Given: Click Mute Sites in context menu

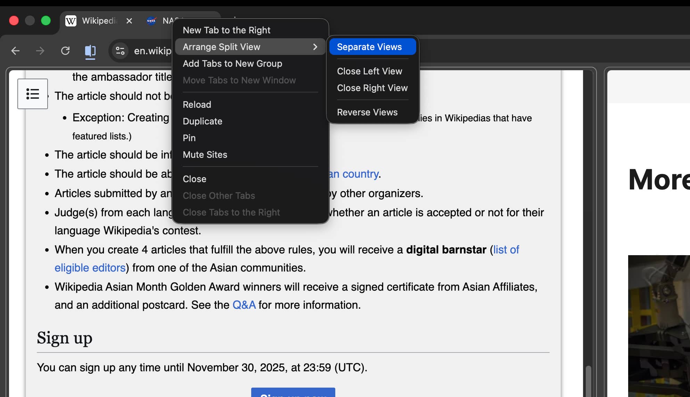Looking at the screenshot, I should coord(205,155).
